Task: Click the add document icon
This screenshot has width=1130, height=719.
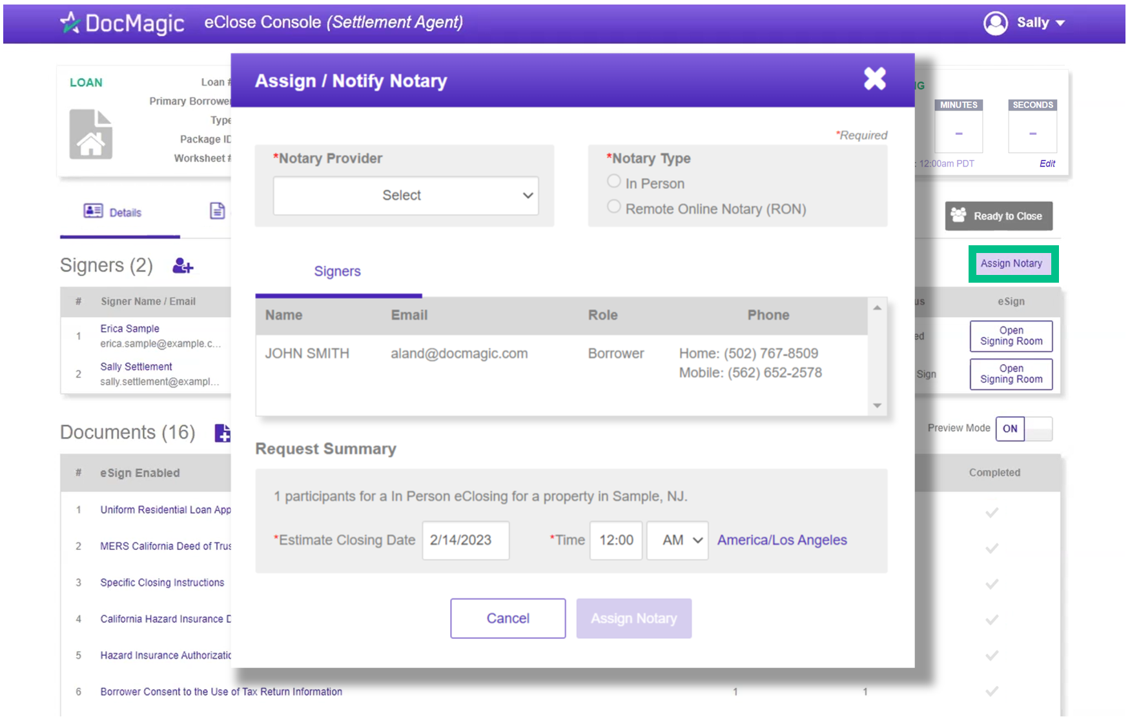Action: tap(222, 433)
